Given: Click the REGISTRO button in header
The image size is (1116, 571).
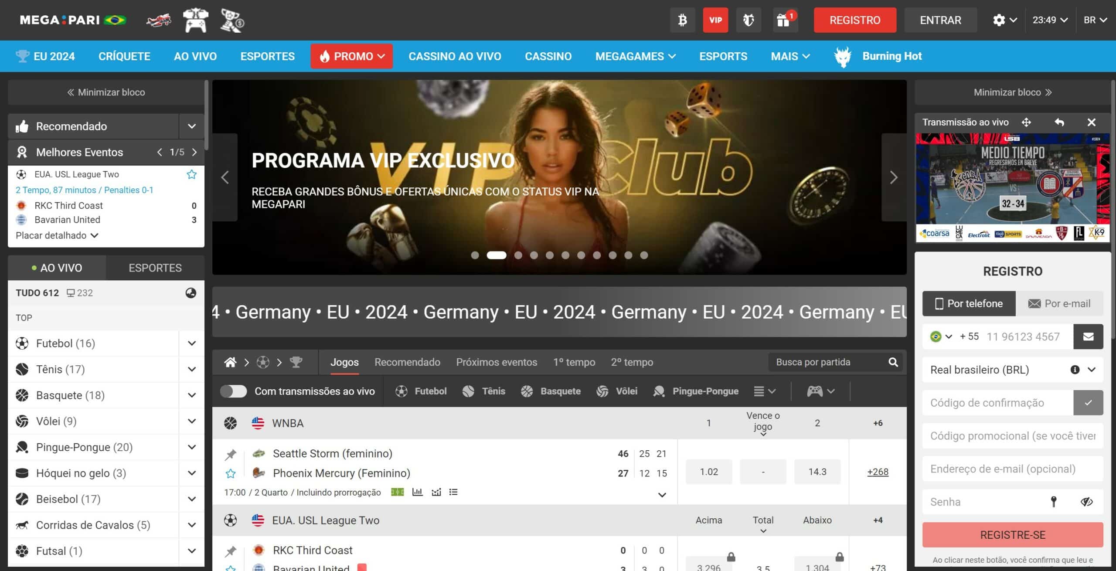Looking at the screenshot, I should pos(855,20).
